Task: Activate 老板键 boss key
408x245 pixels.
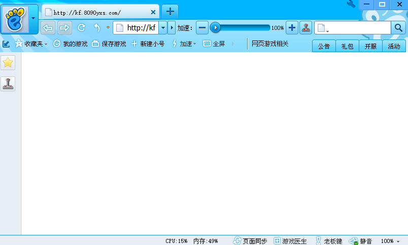Action: click(329, 241)
